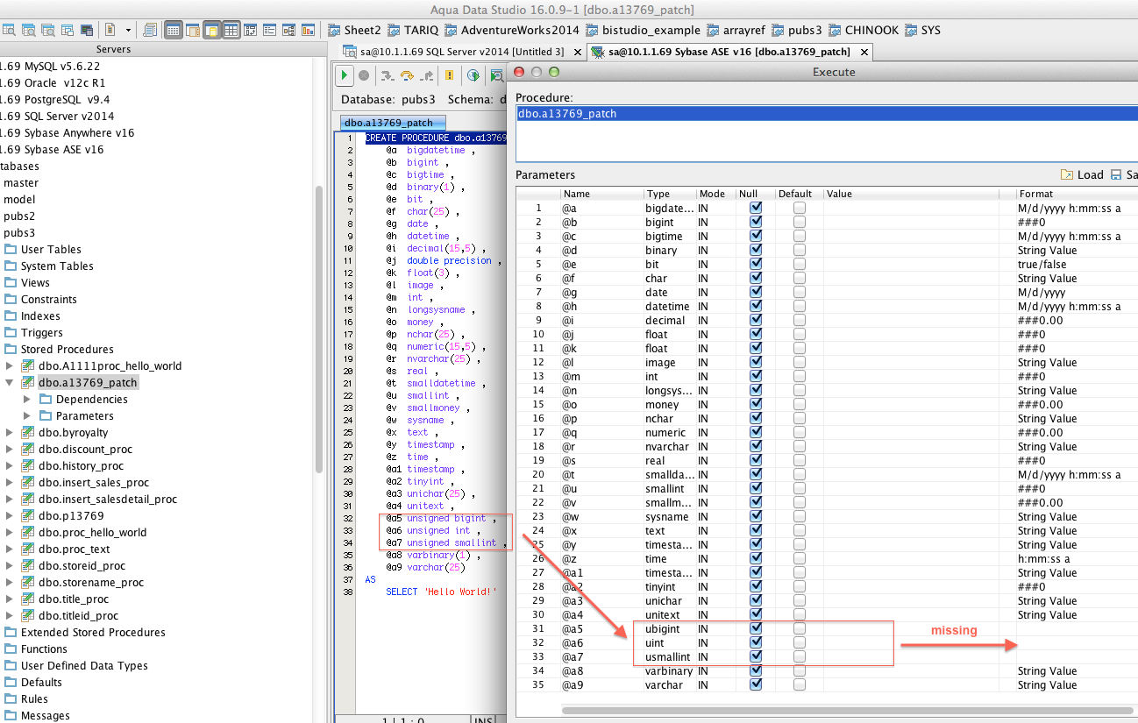Select the Sybase ASE v16 [dbo.a13769_patch] tab
1138x723 pixels.
[729, 52]
